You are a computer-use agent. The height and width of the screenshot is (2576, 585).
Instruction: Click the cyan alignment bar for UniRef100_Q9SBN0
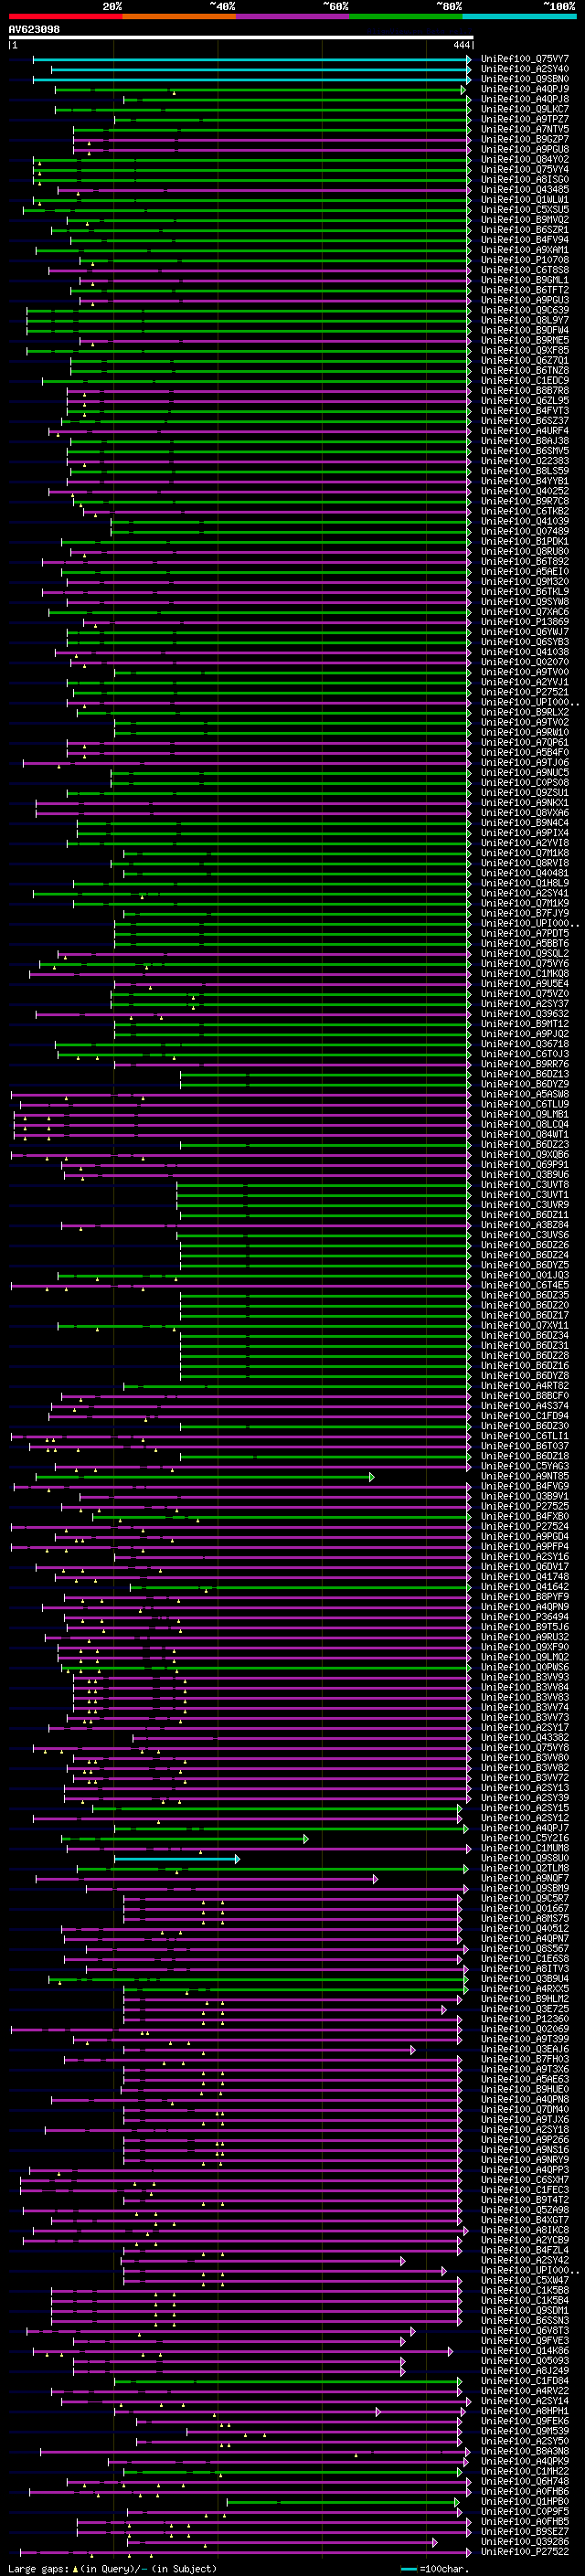tap(252, 79)
